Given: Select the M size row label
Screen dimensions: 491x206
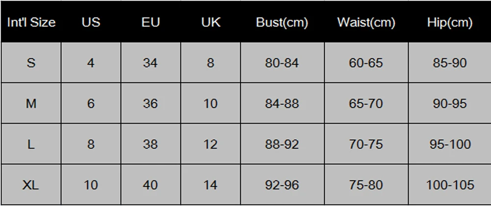Looking at the screenshot, I should coord(31,103).
